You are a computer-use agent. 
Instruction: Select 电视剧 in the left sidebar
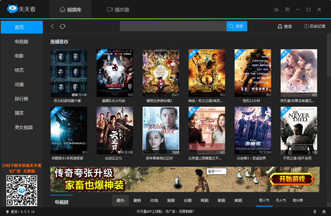[x=22, y=41]
